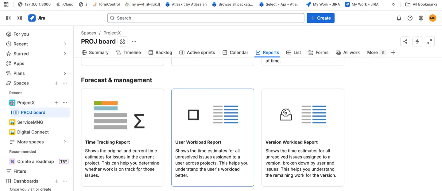Open automation via the lightning bolt icon
Image resolution: width=442 pixels, height=191 pixels.
(417, 41)
